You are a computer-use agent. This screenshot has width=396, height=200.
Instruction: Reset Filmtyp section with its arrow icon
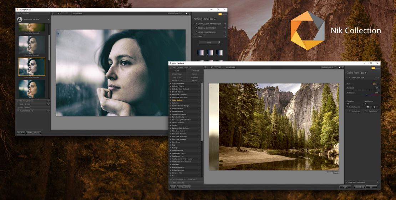pyautogui.click(x=225, y=36)
